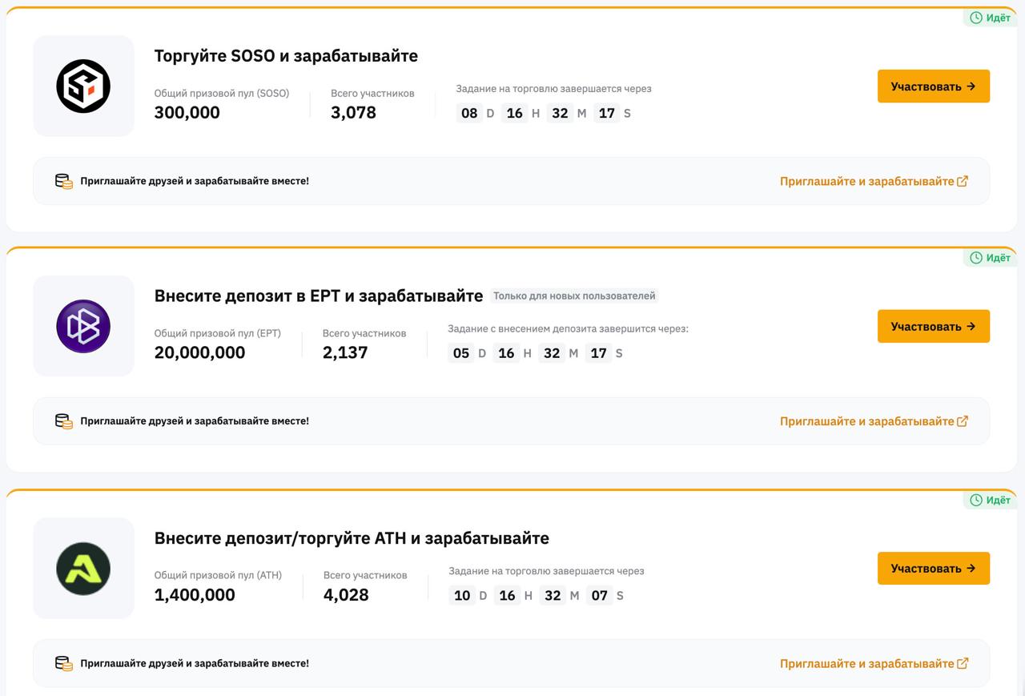Click the Участвовать button for EPT deposit
Viewport: 1025px width, 696px height.
click(934, 326)
